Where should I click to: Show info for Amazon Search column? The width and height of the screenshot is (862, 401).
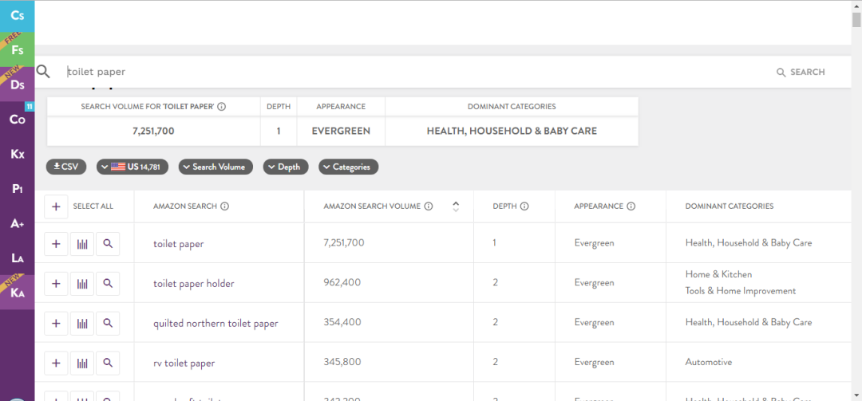pyautogui.click(x=225, y=206)
